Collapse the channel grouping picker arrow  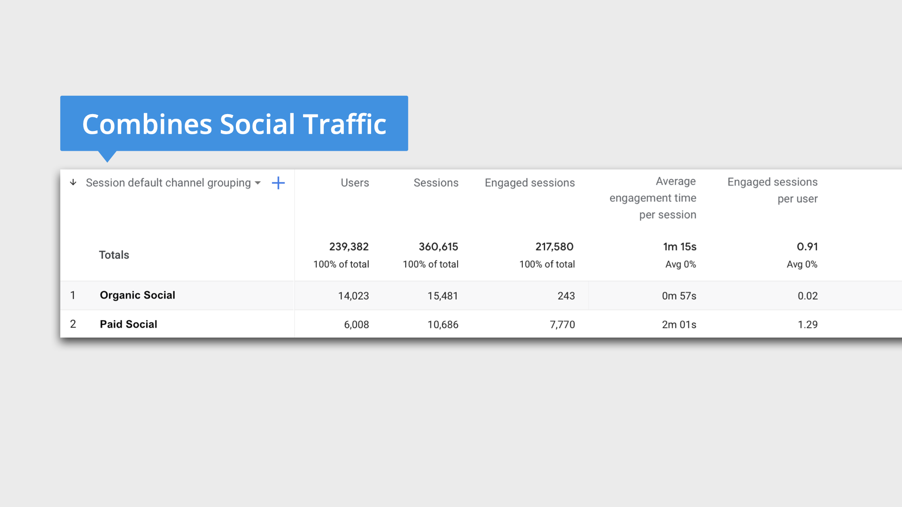click(x=257, y=184)
